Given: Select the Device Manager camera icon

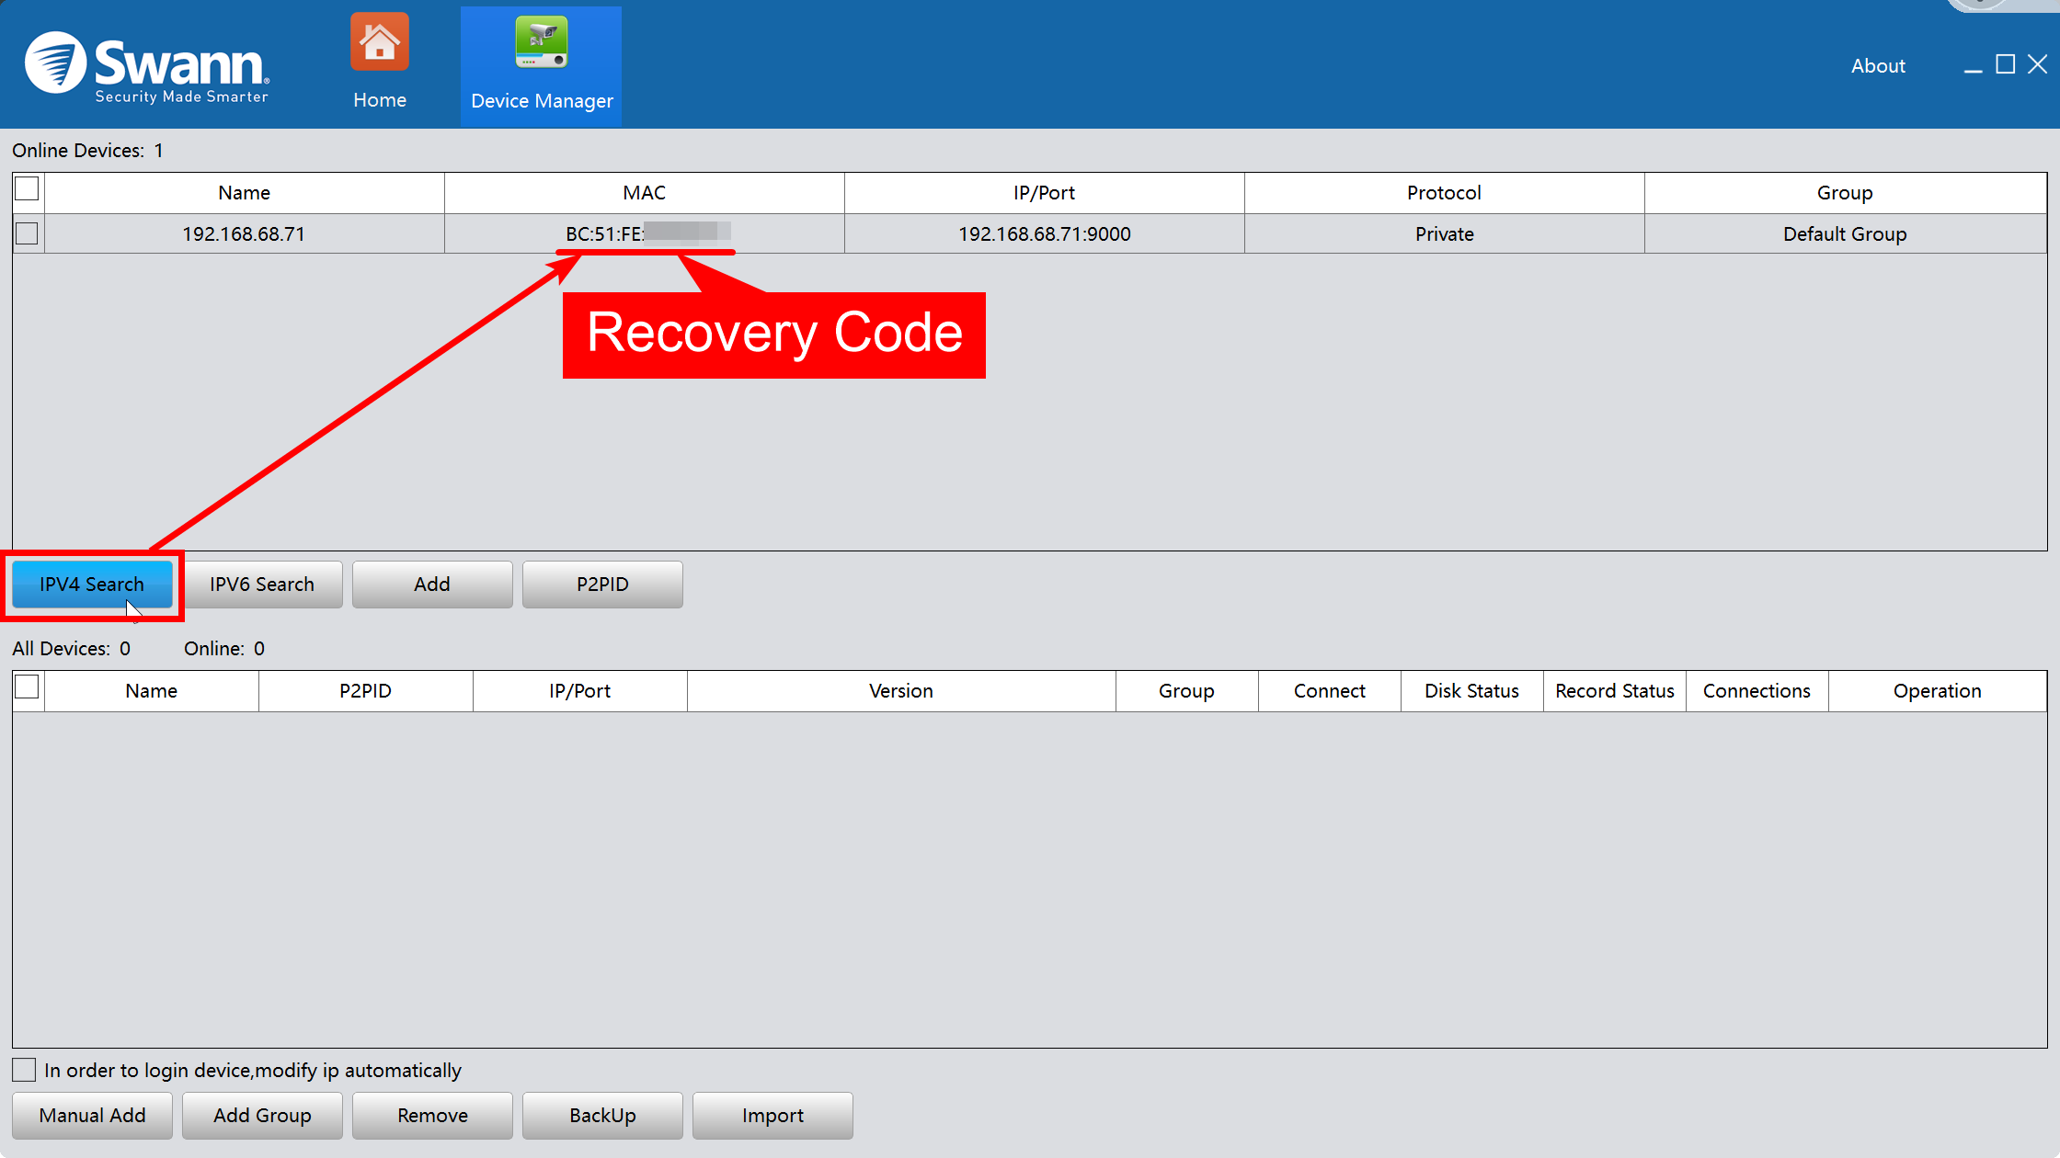Looking at the screenshot, I should point(541,44).
